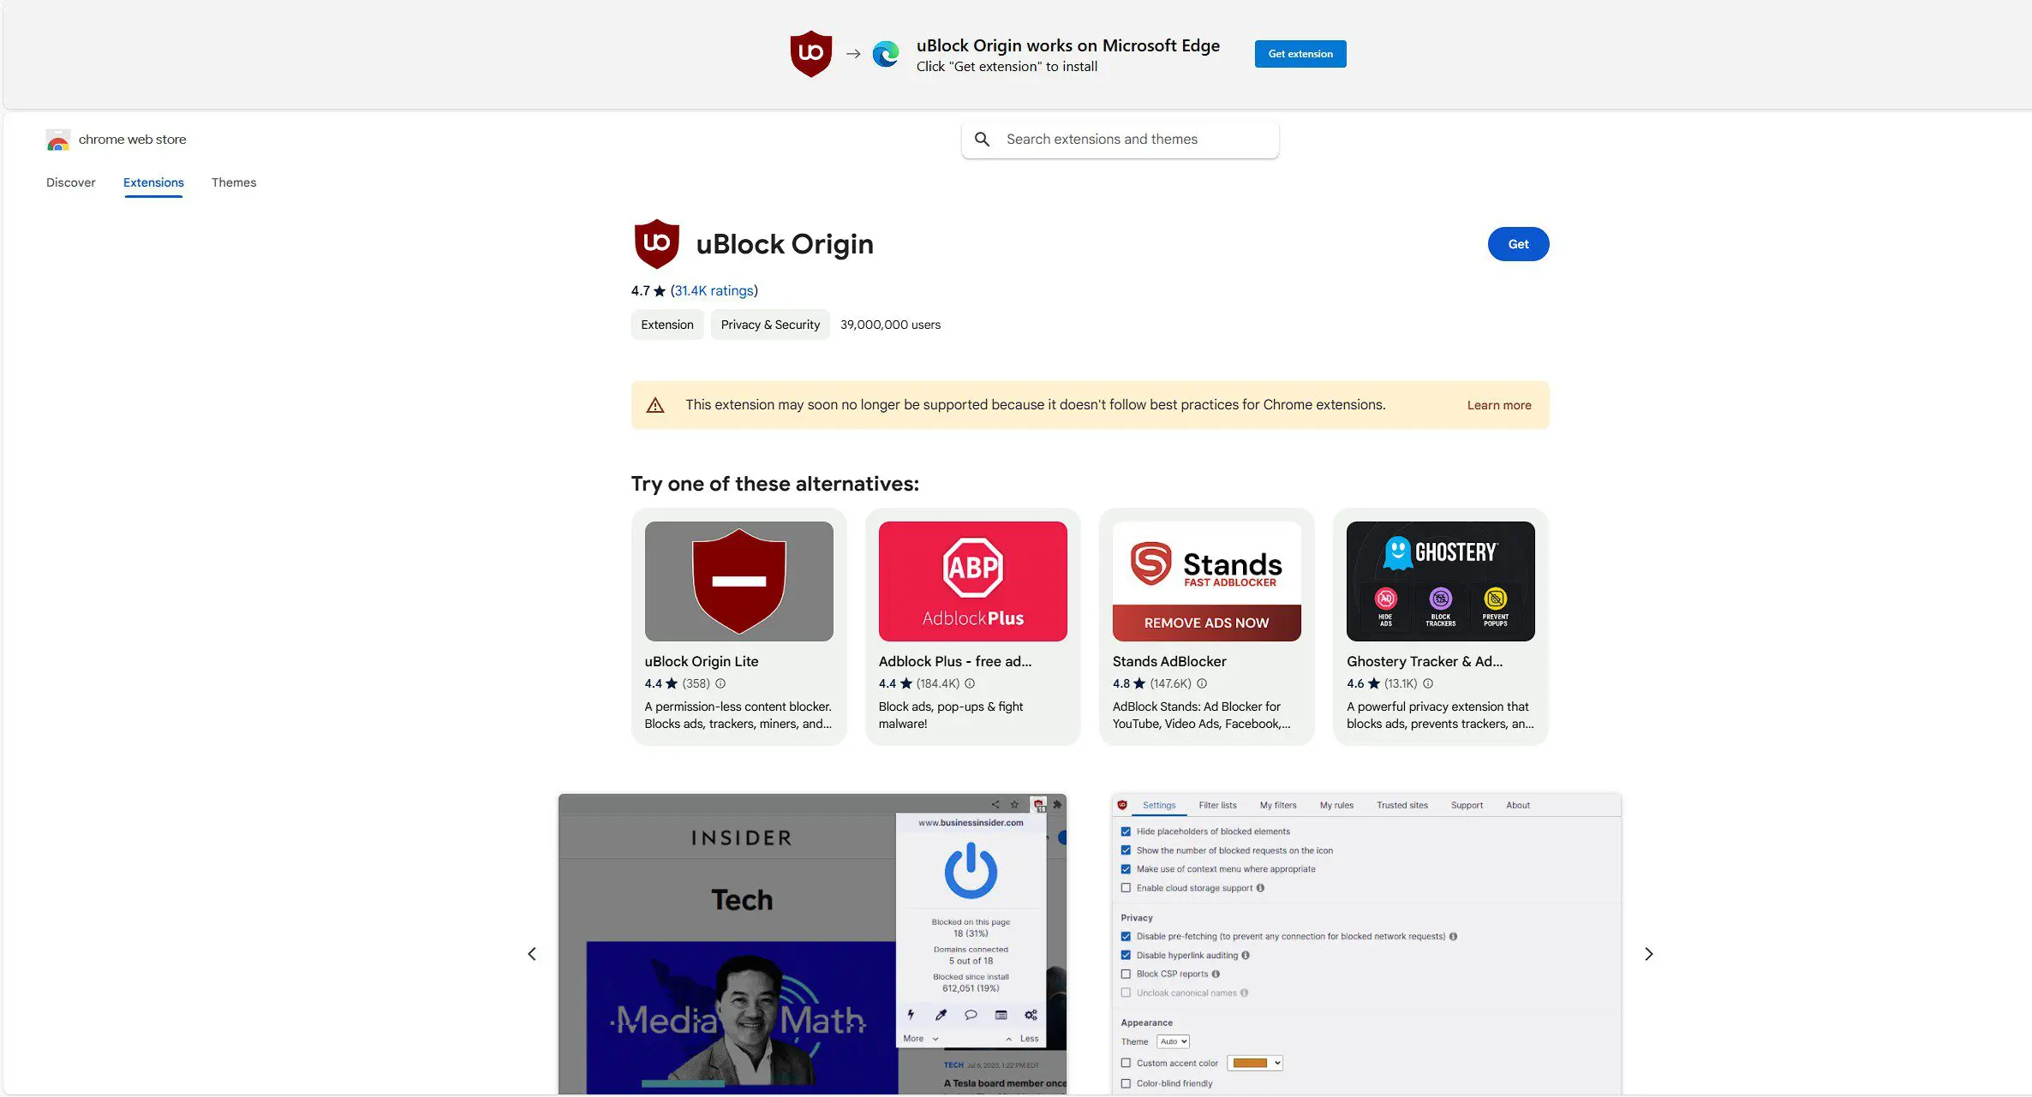The height and width of the screenshot is (1097, 2032).
Task: Open the Adblock Plus card thumbnail
Action: pos(973,581)
